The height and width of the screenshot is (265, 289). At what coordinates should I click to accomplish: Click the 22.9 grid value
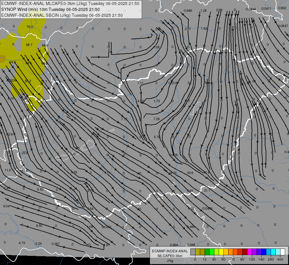pos(25,153)
